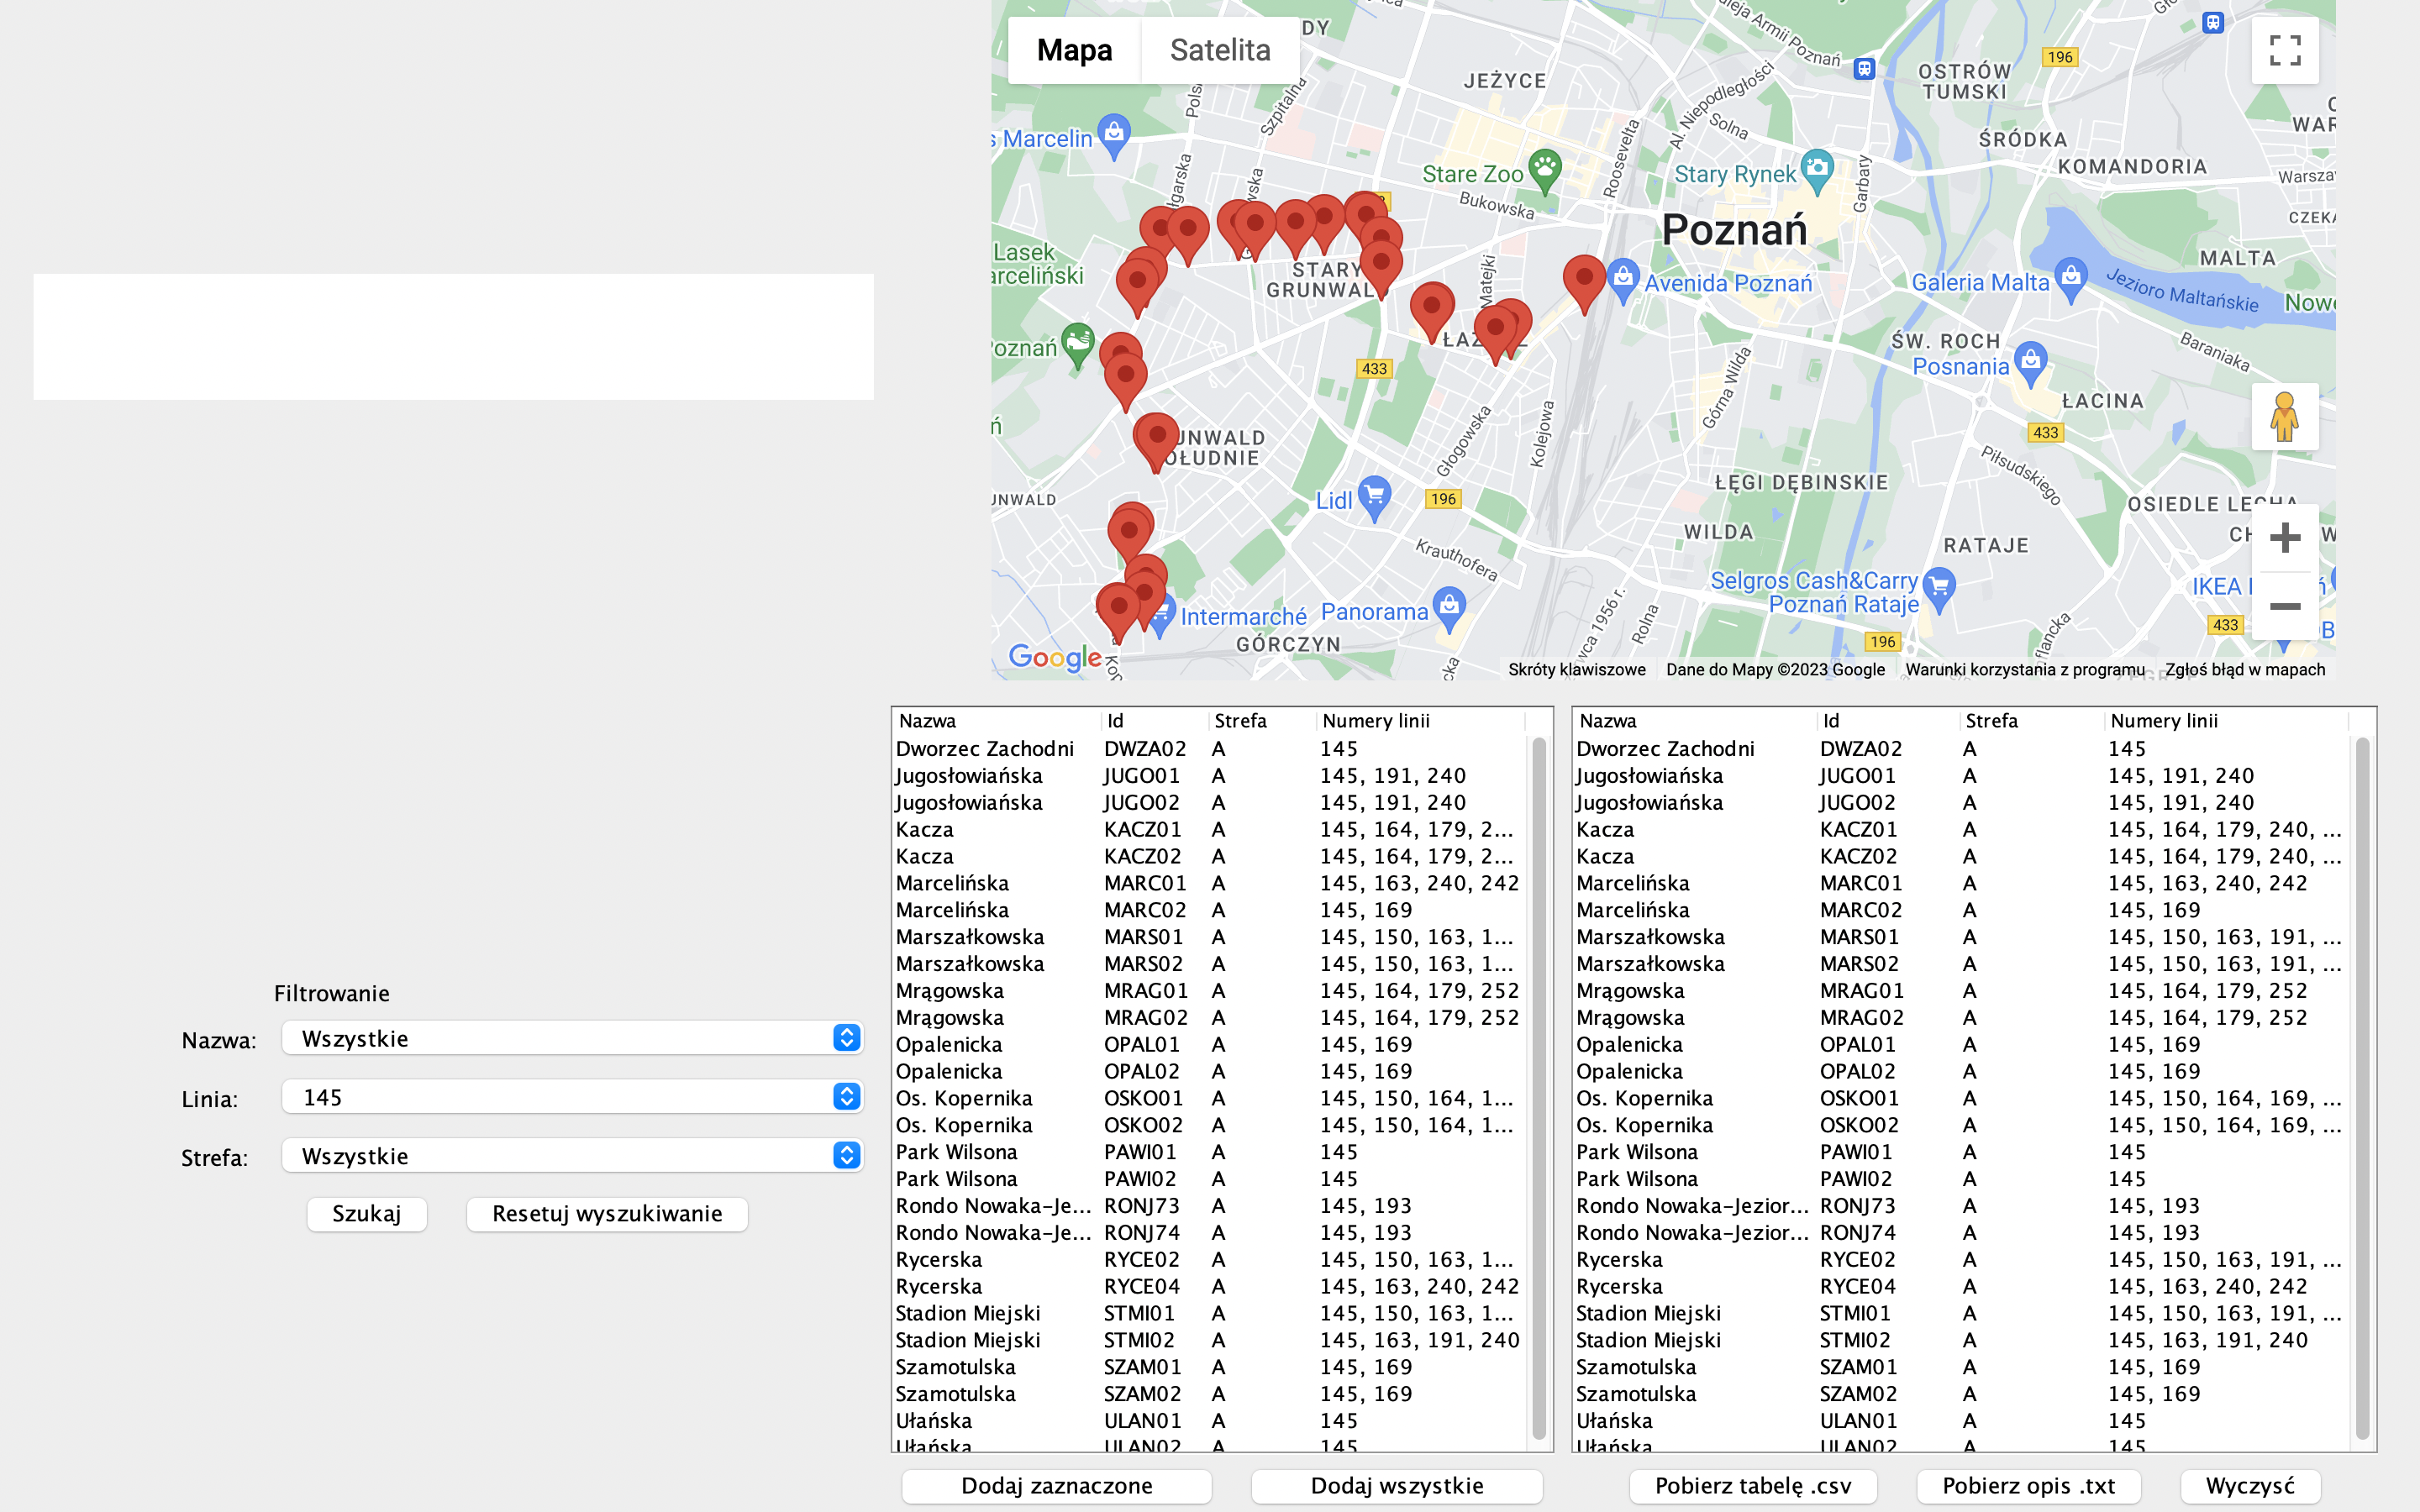
Task: Download table with Pobierz tabelę .csv
Action: [1752, 1486]
